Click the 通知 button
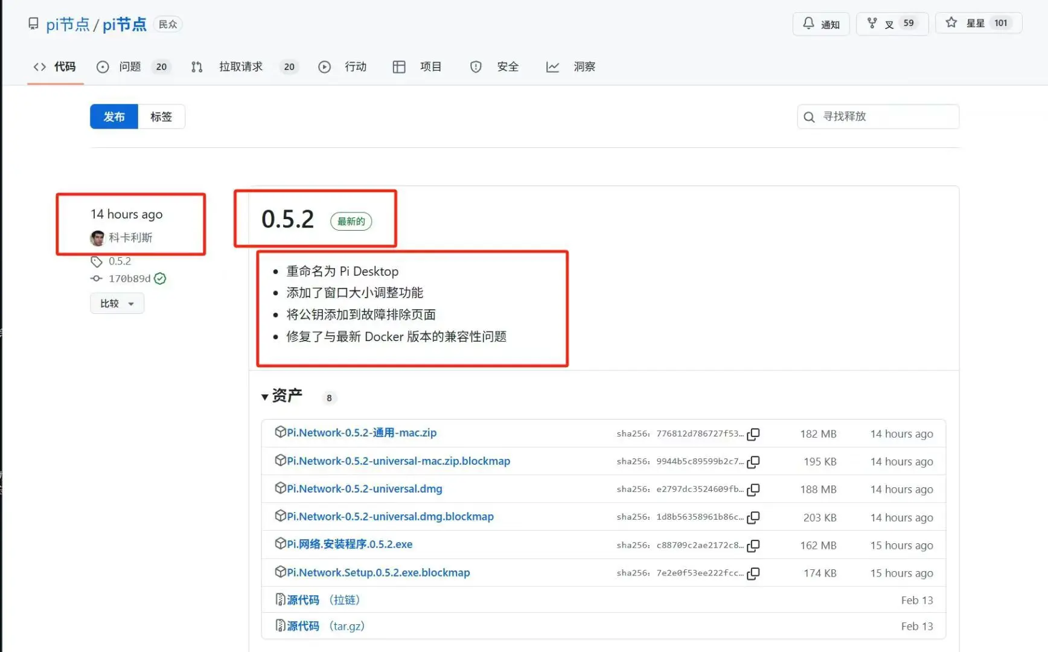Image resolution: width=1048 pixels, height=652 pixels. [x=821, y=24]
